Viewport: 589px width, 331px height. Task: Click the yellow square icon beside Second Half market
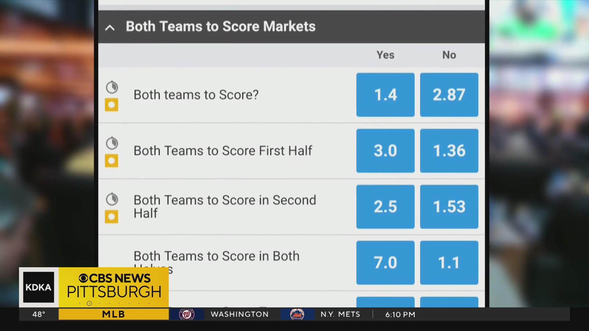(111, 217)
